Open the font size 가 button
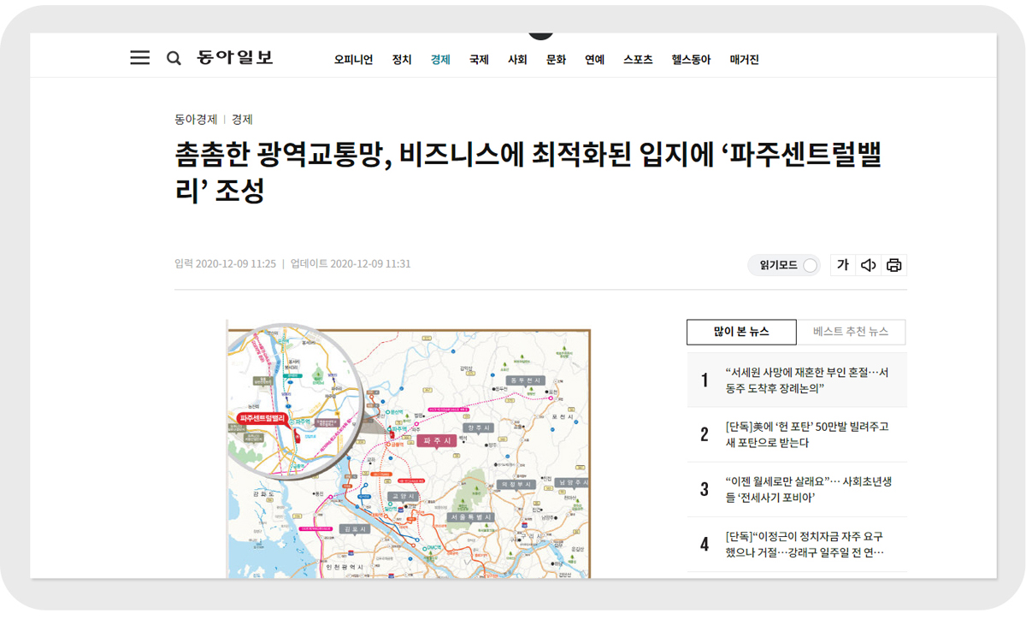The width and height of the screenshot is (1026, 619). (x=843, y=265)
